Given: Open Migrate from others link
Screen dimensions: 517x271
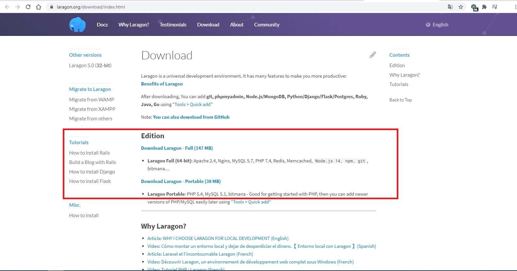Looking at the screenshot, I should pos(91,119).
